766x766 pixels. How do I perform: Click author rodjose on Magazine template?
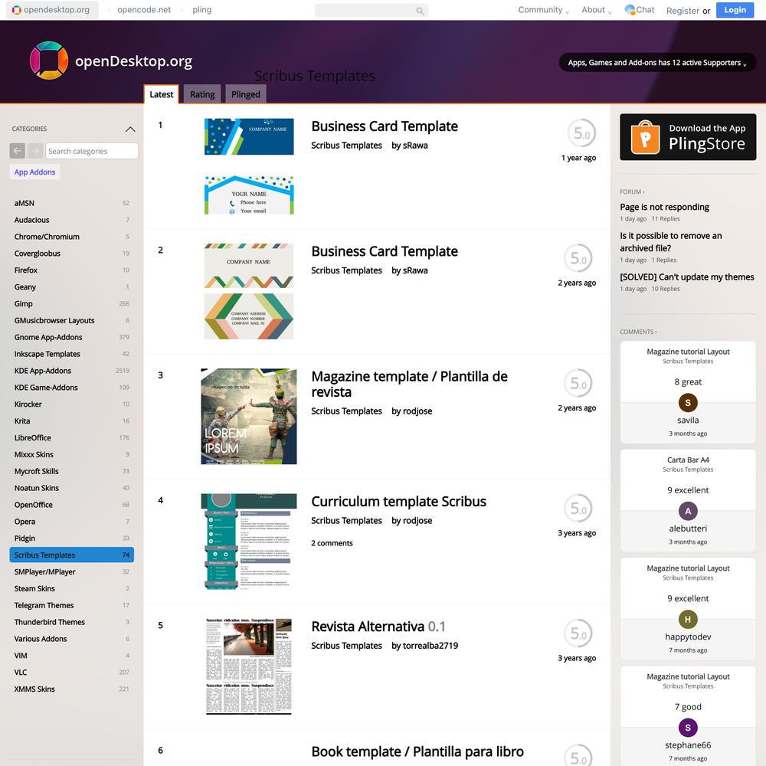click(417, 411)
